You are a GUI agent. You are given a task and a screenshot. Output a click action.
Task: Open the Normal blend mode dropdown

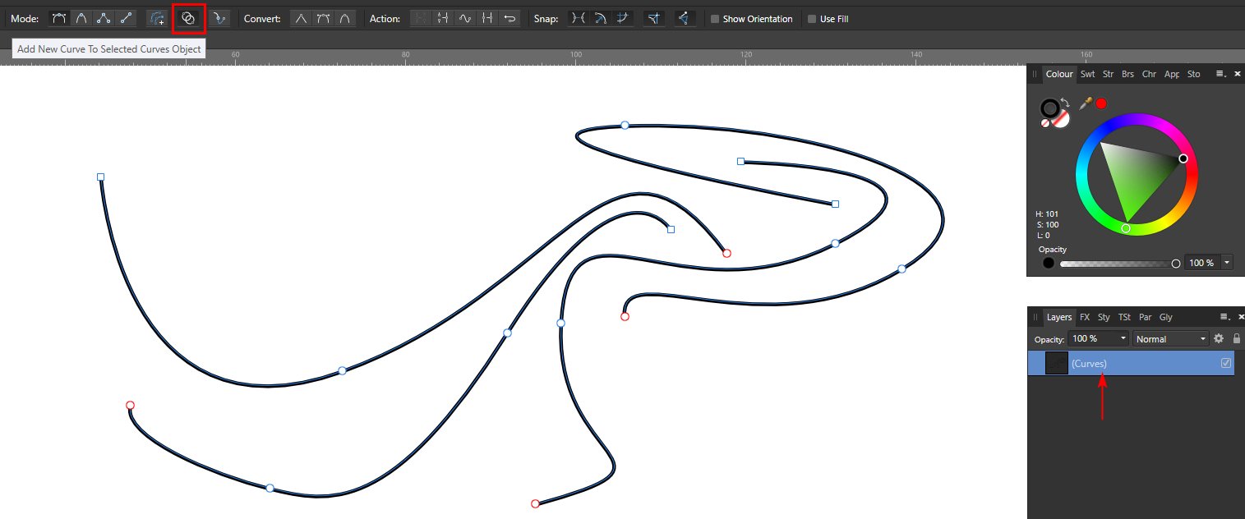click(1171, 338)
